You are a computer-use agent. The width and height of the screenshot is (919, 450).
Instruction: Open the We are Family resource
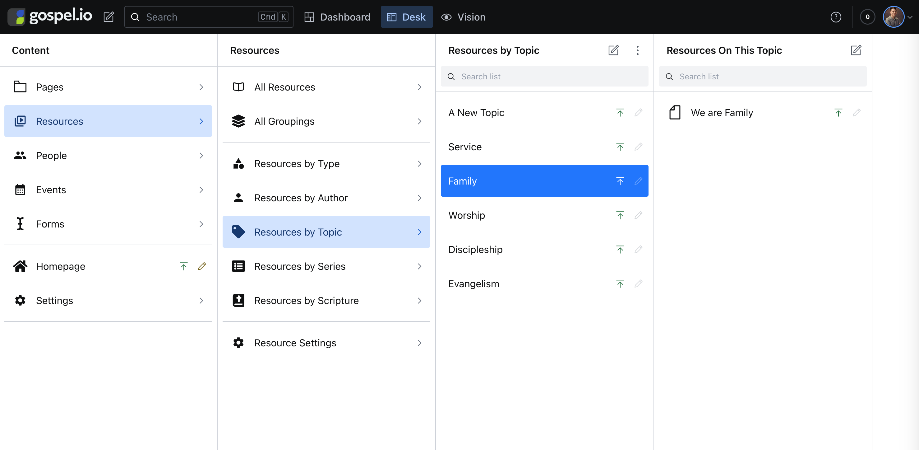[x=763, y=113]
